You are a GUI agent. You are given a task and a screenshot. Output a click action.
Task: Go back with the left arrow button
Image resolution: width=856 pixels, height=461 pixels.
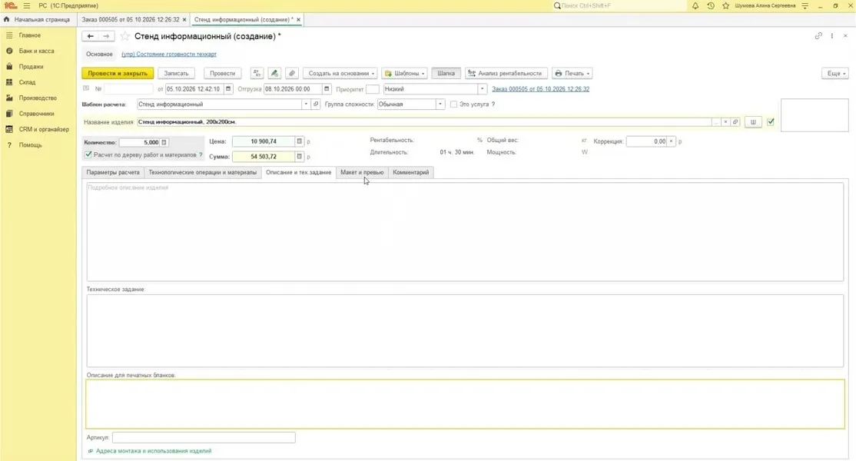[x=90, y=36]
